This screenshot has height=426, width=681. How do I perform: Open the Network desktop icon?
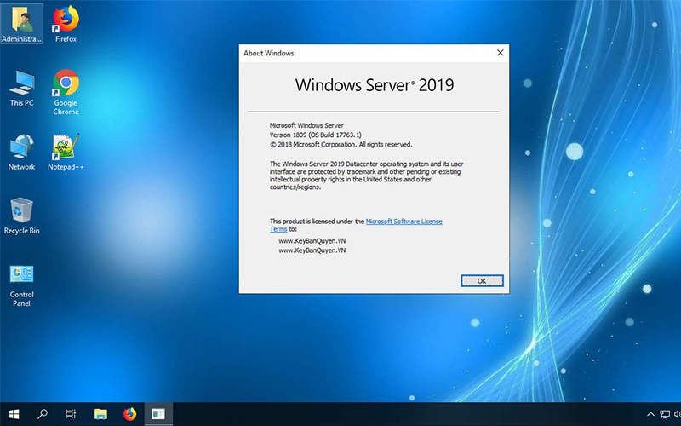(x=22, y=152)
